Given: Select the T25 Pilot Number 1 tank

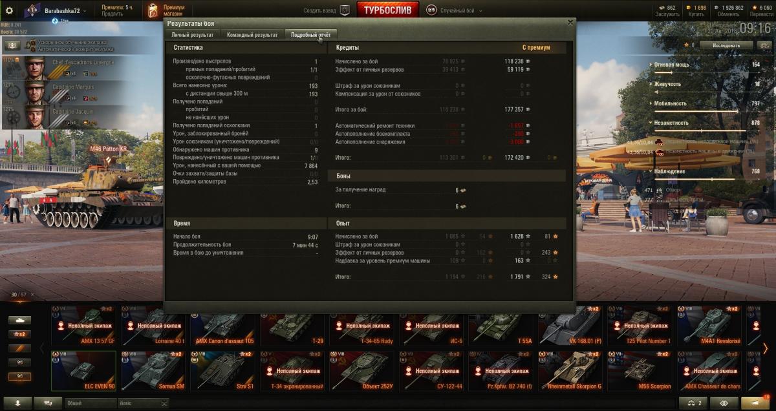Looking at the screenshot, I should 640,326.
